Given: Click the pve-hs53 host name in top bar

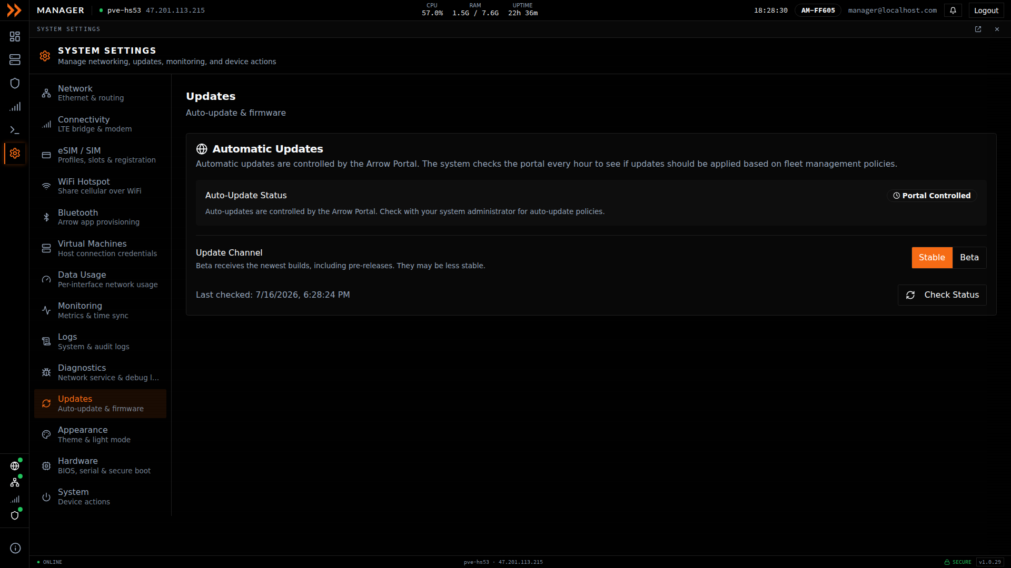Looking at the screenshot, I should tap(124, 11).
